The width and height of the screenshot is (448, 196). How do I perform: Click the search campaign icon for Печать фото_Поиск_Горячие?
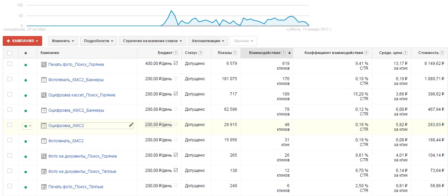click(x=44, y=64)
